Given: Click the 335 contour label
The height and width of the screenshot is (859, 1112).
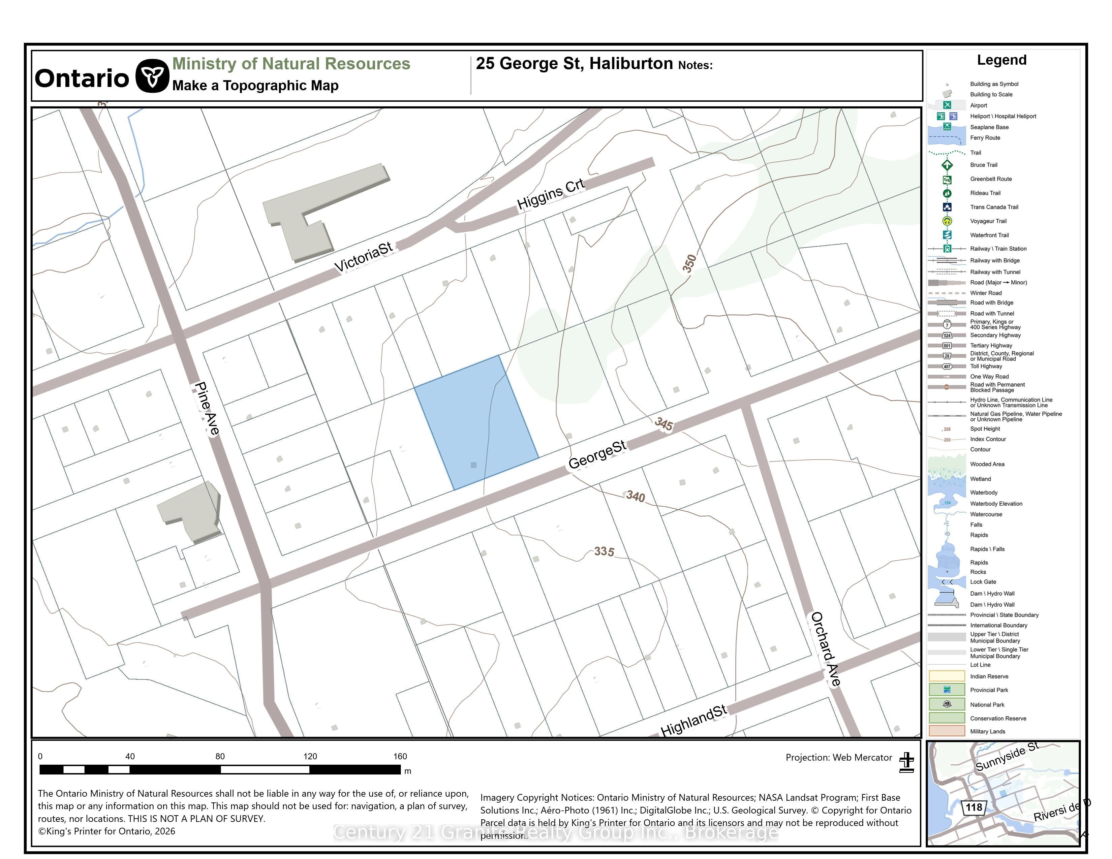Looking at the screenshot, I should pyautogui.click(x=605, y=551).
